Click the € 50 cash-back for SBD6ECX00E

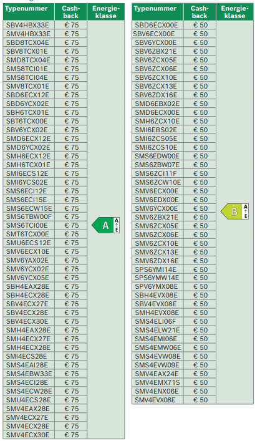pos(200,25)
